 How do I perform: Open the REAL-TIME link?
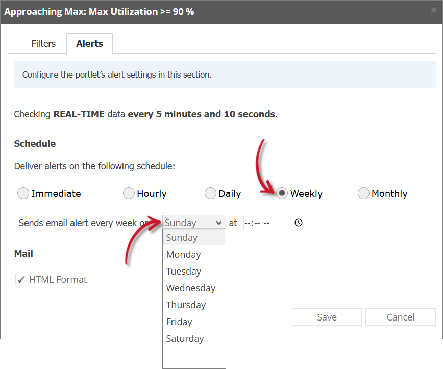point(79,114)
